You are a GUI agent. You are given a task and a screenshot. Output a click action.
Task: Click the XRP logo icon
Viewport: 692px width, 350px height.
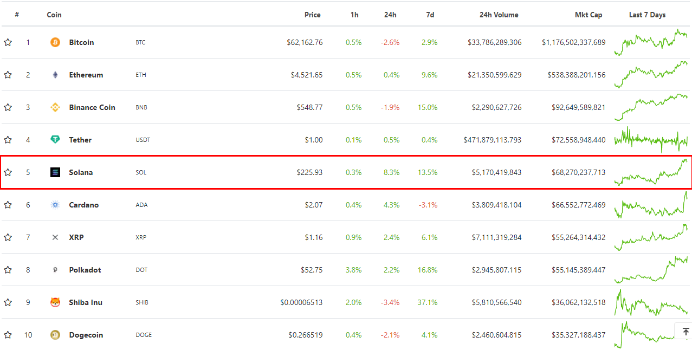[55, 237]
